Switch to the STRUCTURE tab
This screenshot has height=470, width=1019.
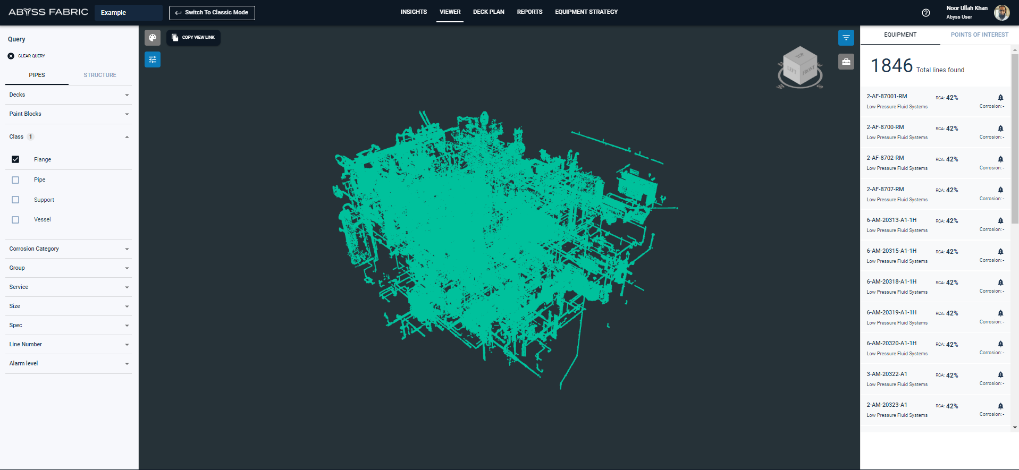point(100,75)
